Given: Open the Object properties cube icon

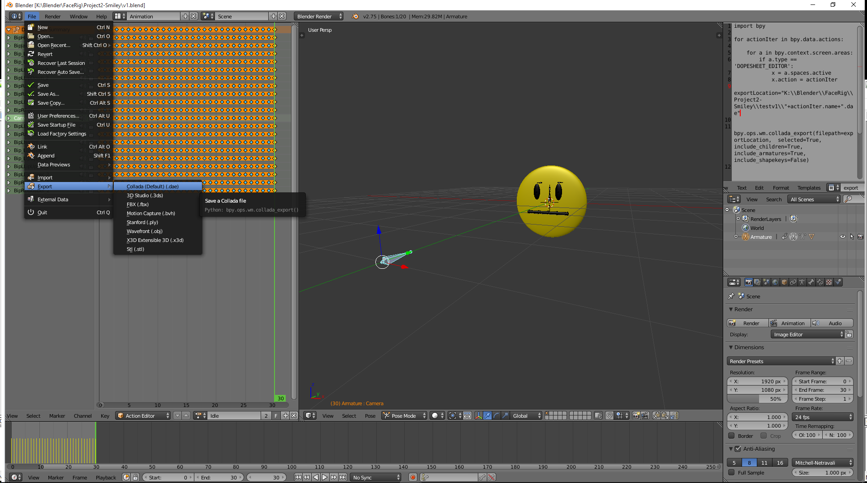Looking at the screenshot, I should click(784, 282).
